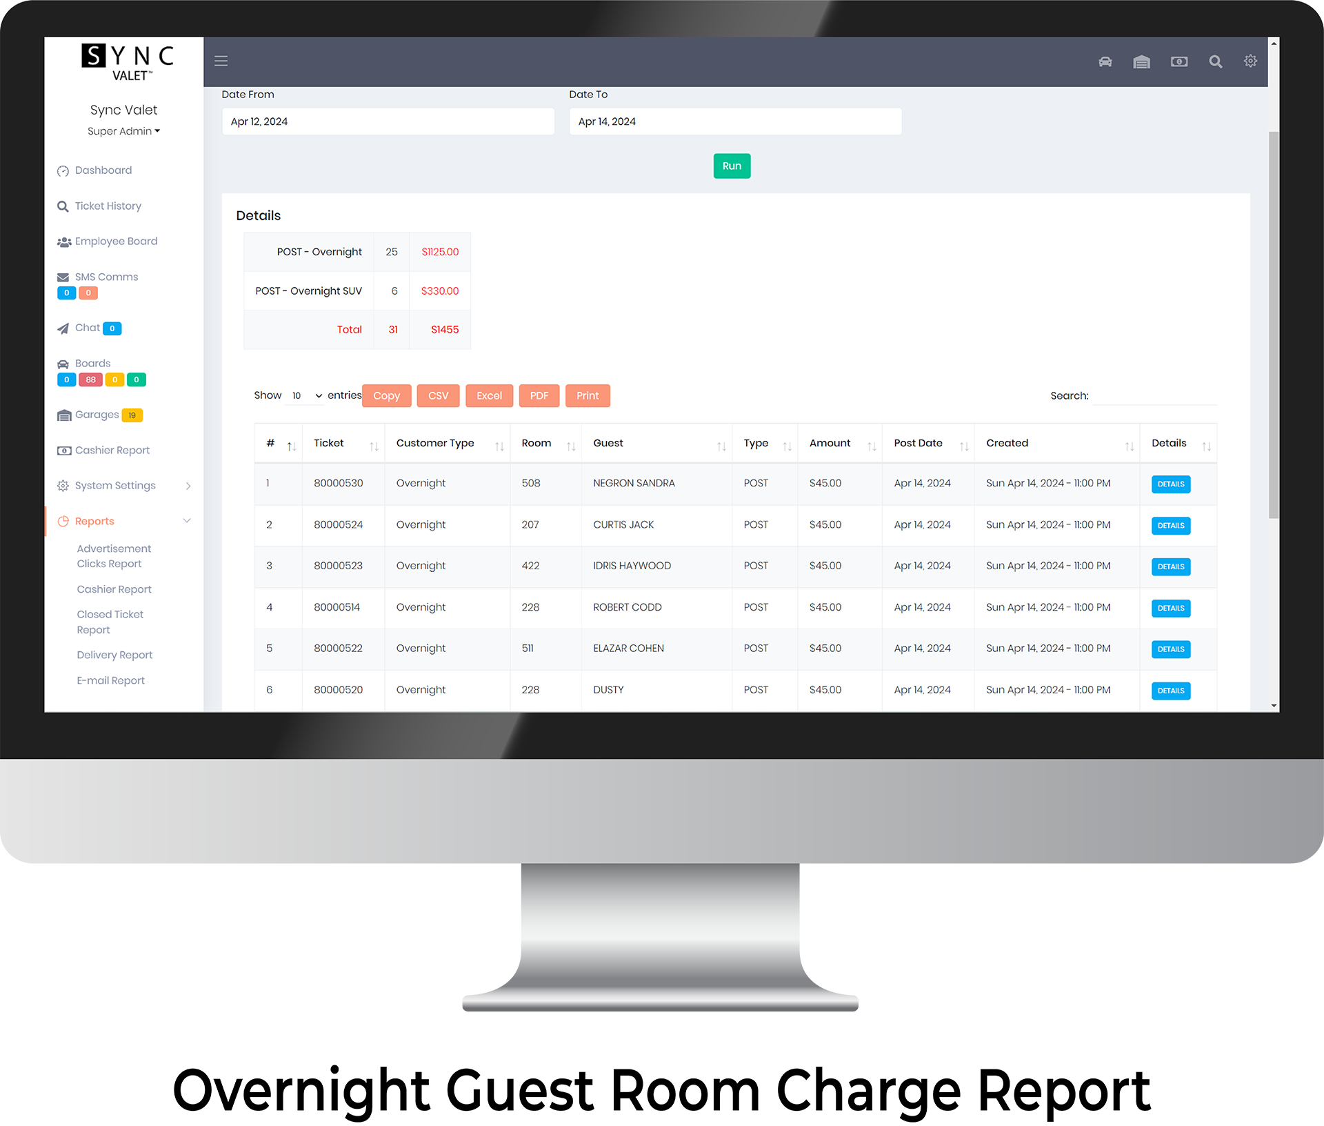Viewport: 1324px width, 1126px height.
Task: Click the Employee Board menu item
Action: pyautogui.click(x=116, y=241)
